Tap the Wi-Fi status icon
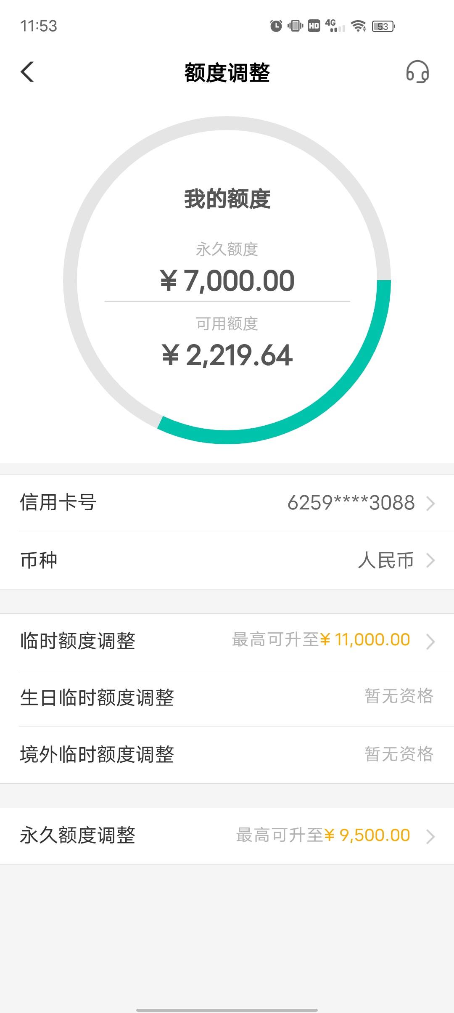Image resolution: width=454 pixels, height=1013 pixels. (x=359, y=26)
